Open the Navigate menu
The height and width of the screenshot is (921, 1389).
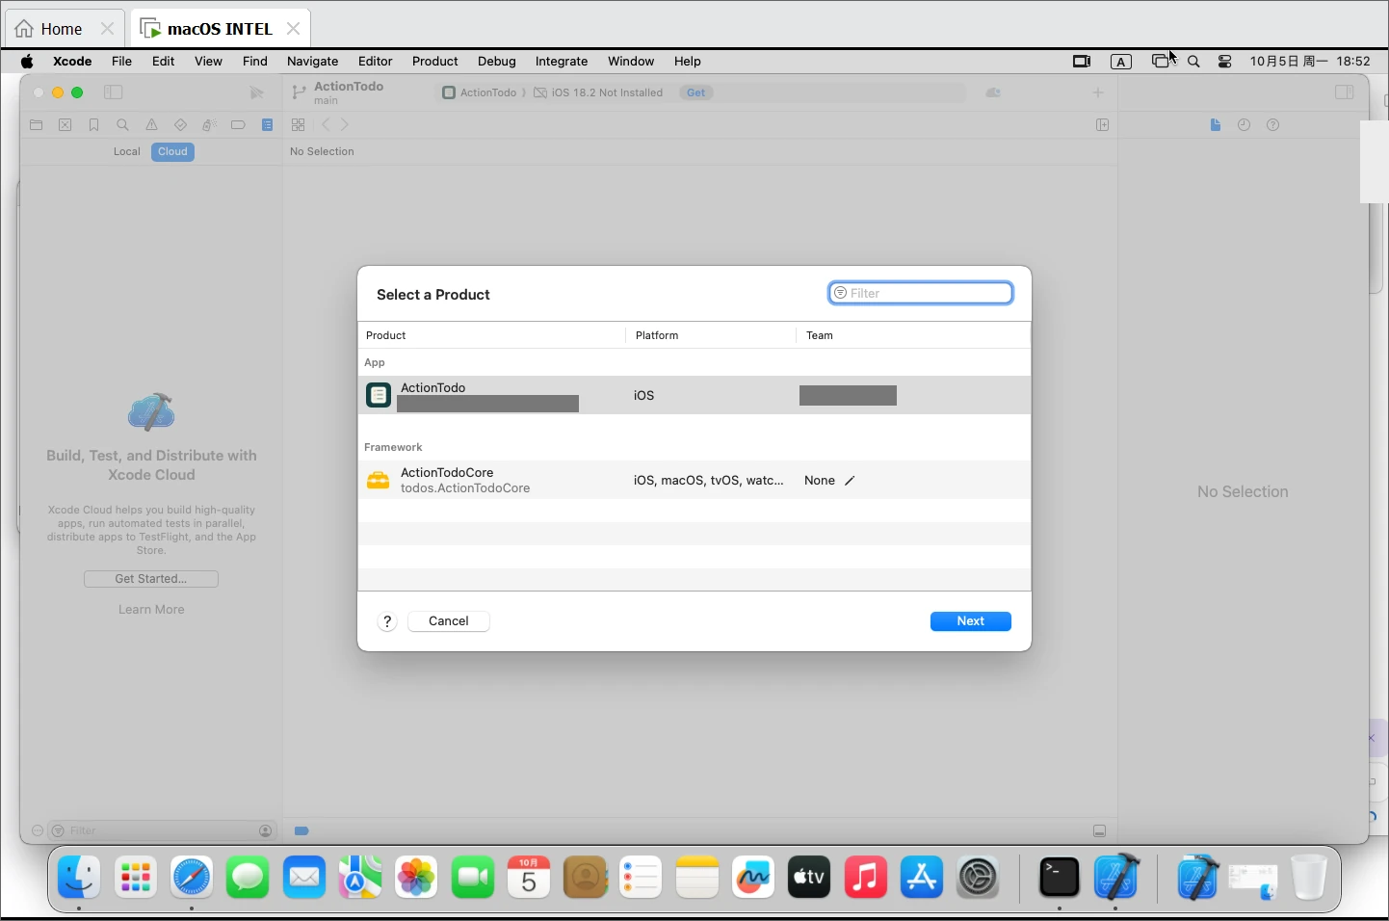[313, 61]
